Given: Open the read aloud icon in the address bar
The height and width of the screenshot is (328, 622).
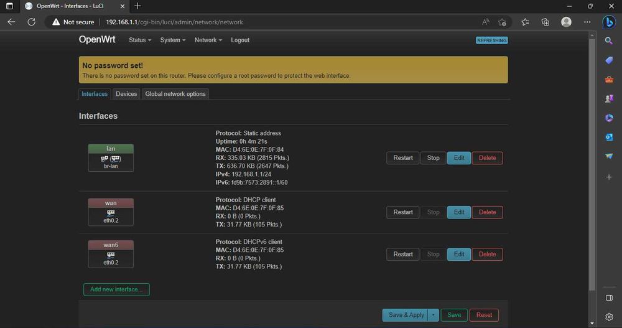Looking at the screenshot, I should pos(485,22).
